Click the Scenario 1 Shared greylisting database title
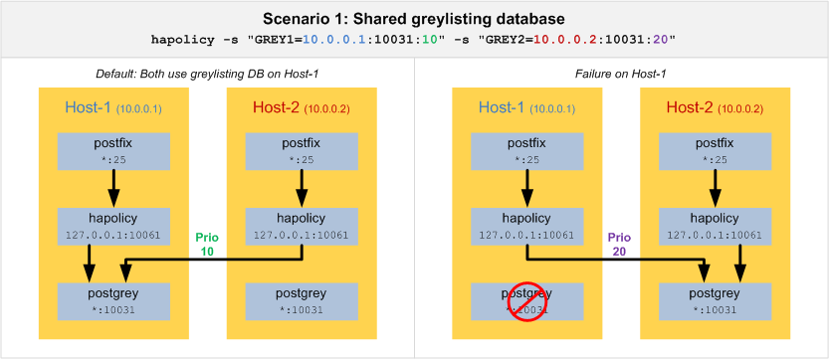Screen dimensions: 829x359 point(414,20)
